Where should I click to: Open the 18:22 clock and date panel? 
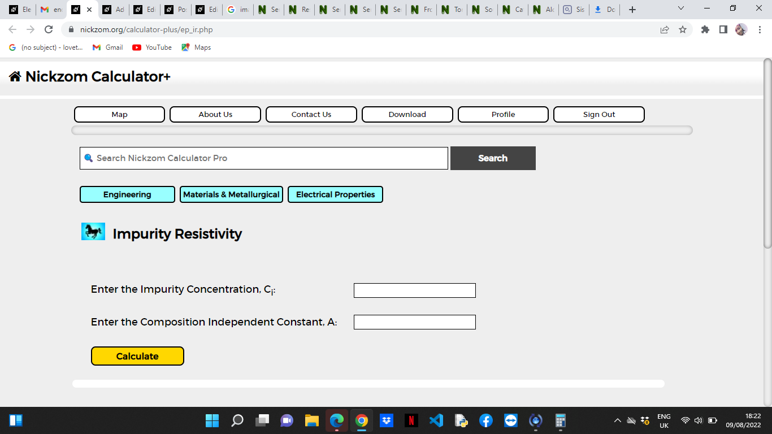[744, 420]
